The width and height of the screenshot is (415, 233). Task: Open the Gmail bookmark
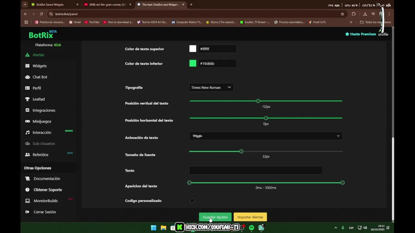click(x=75, y=22)
